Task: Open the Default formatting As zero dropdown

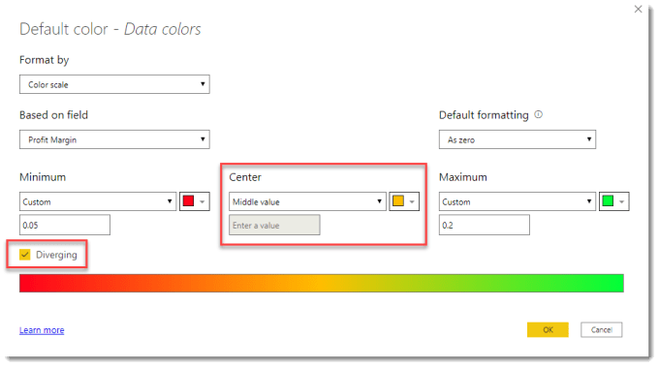Action: coord(518,139)
